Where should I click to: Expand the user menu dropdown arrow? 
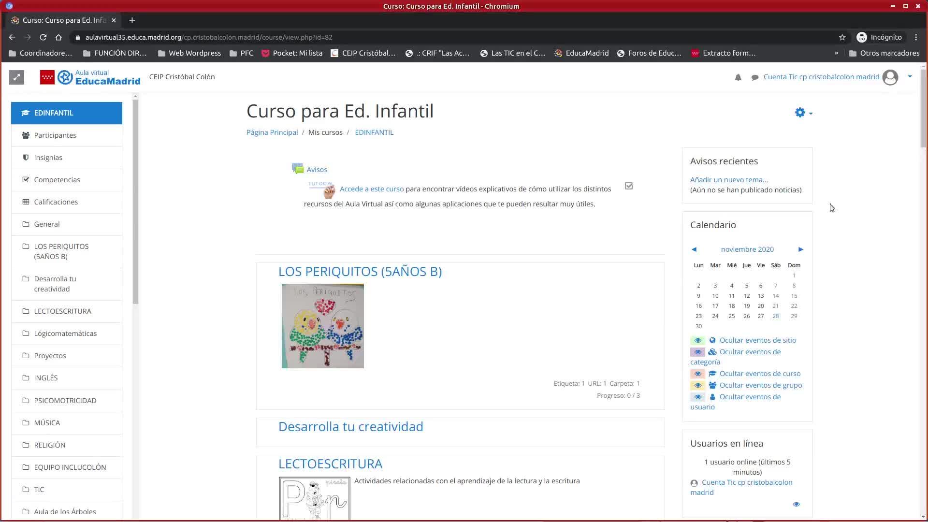910,76
